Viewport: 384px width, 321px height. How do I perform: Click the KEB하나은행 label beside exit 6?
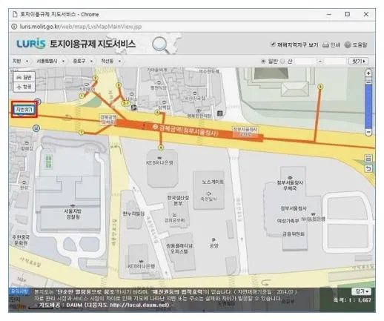(x=159, y=163)
